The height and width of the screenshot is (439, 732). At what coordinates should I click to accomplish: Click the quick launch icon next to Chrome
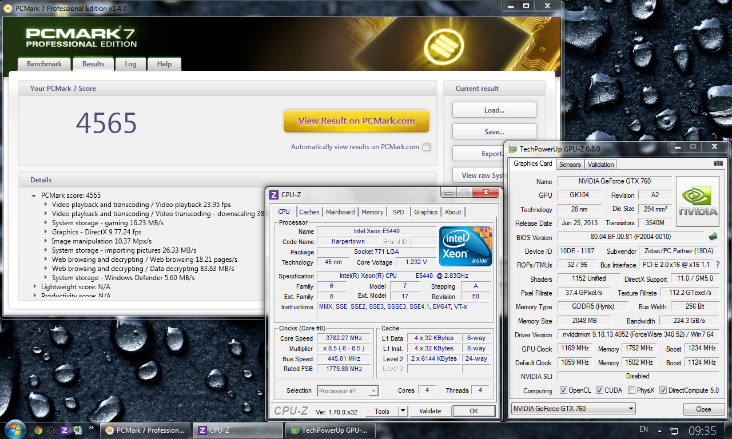coord(51,430)
